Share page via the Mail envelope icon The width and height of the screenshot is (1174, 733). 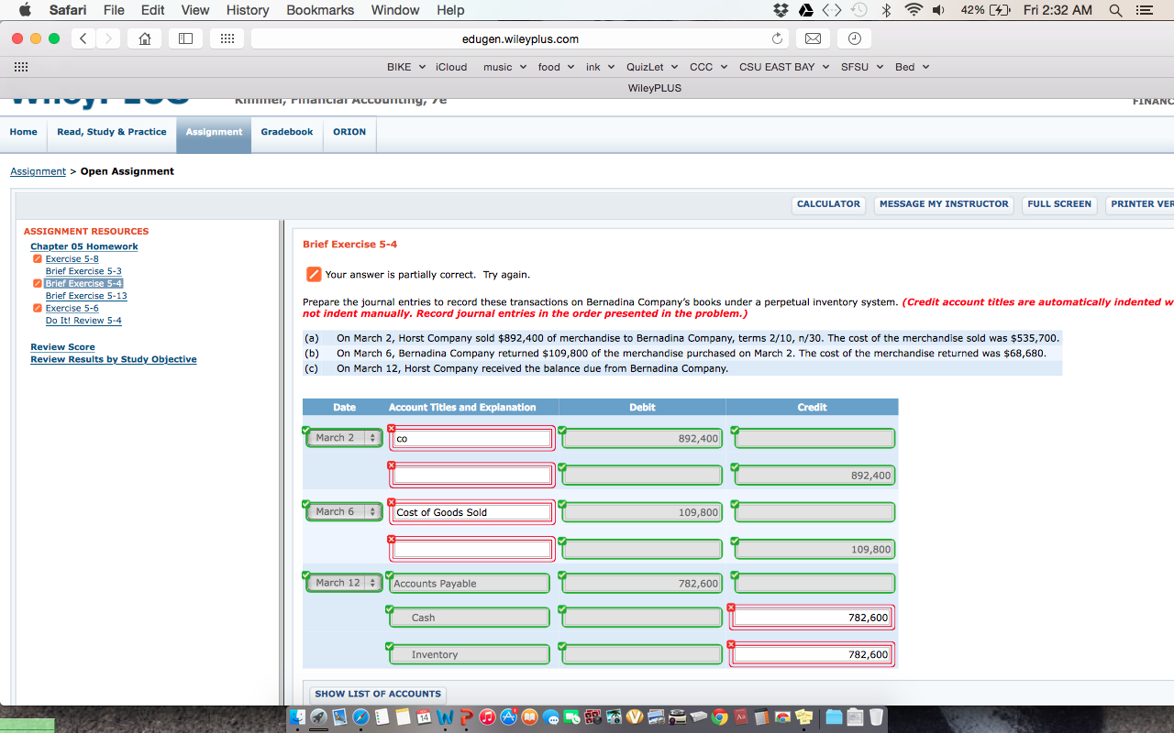(x=812, y=39)
